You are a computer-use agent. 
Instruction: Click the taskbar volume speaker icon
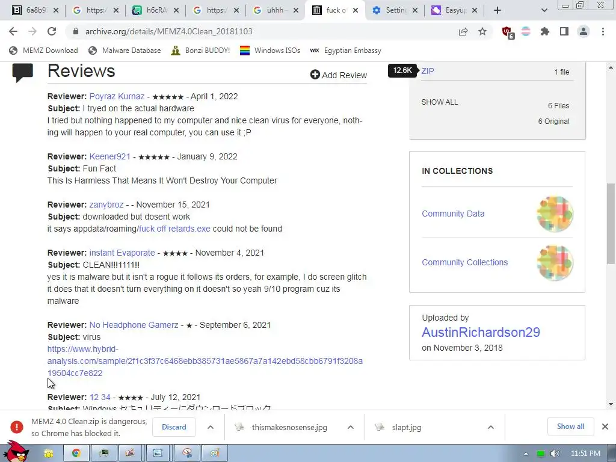[555, 454]
